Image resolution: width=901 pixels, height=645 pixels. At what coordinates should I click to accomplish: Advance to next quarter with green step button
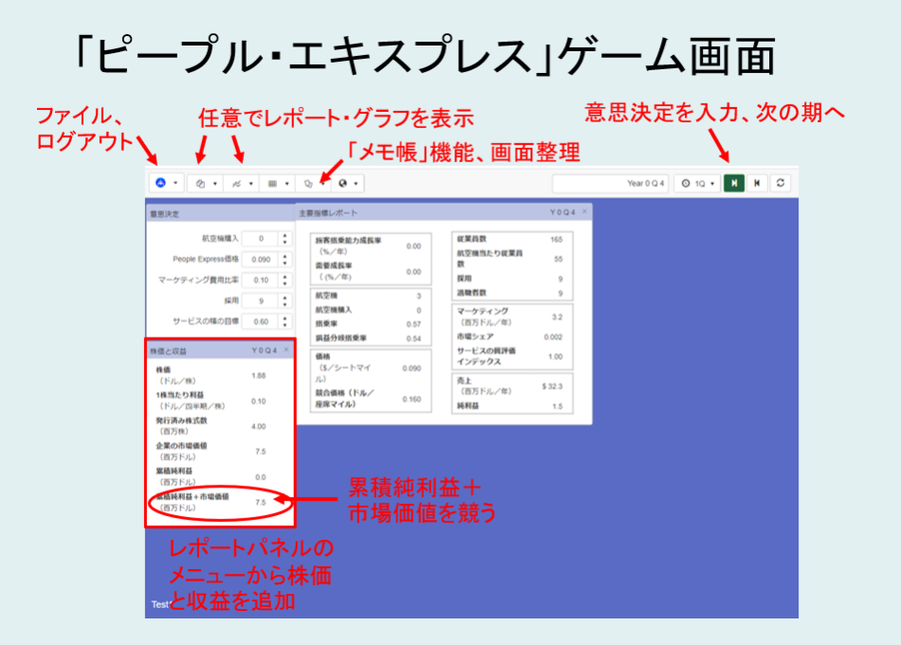[x=734, y=183]
